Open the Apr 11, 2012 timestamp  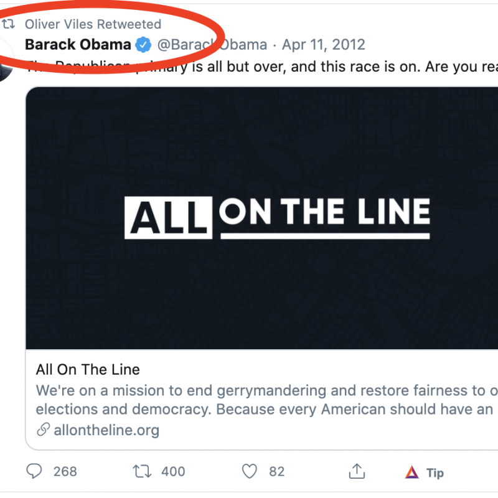(323, 45)
